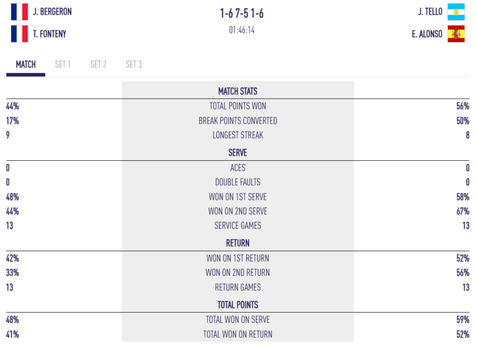477x347 pixels.
Task: Select the SET 2 tab
Action: point(98,65)
